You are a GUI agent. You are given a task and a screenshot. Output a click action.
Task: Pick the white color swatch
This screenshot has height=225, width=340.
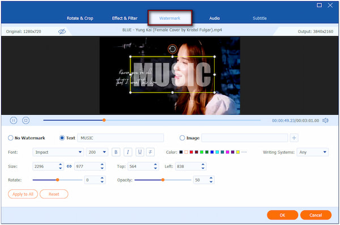[186, 152]
